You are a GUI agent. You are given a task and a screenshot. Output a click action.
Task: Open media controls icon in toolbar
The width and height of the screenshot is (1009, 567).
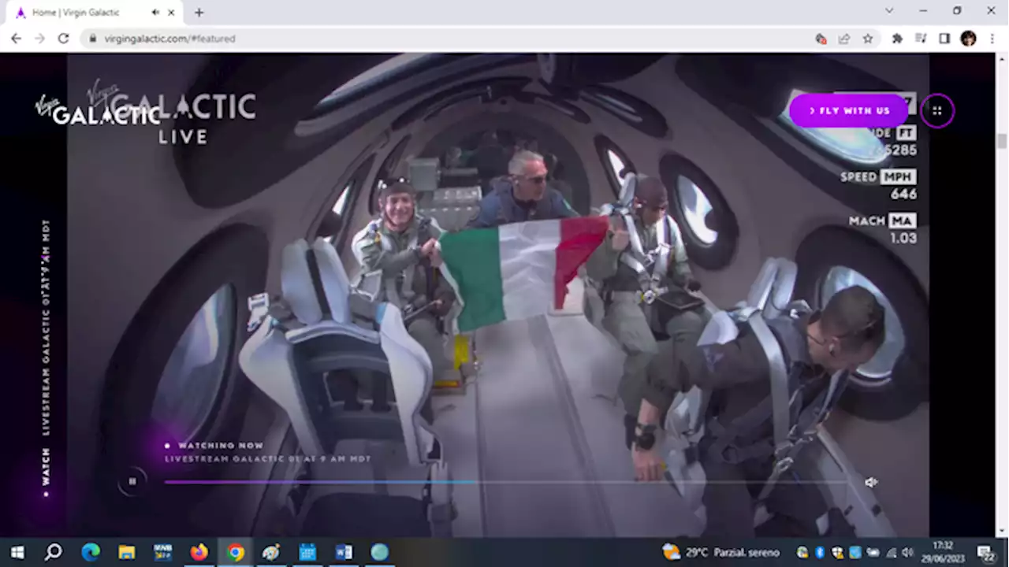[x=921, y=38]
